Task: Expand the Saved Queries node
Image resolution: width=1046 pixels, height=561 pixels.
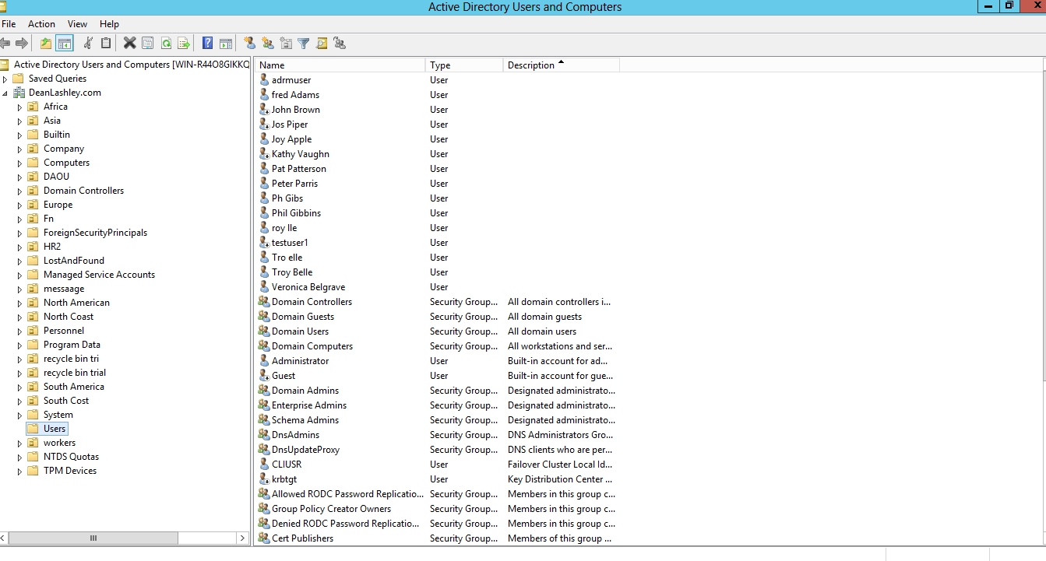Action: 5,79
